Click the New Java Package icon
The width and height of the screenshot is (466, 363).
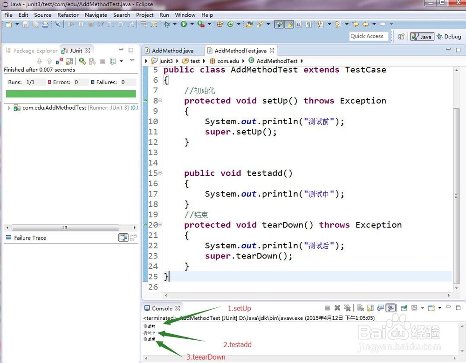tap(220, 24)
